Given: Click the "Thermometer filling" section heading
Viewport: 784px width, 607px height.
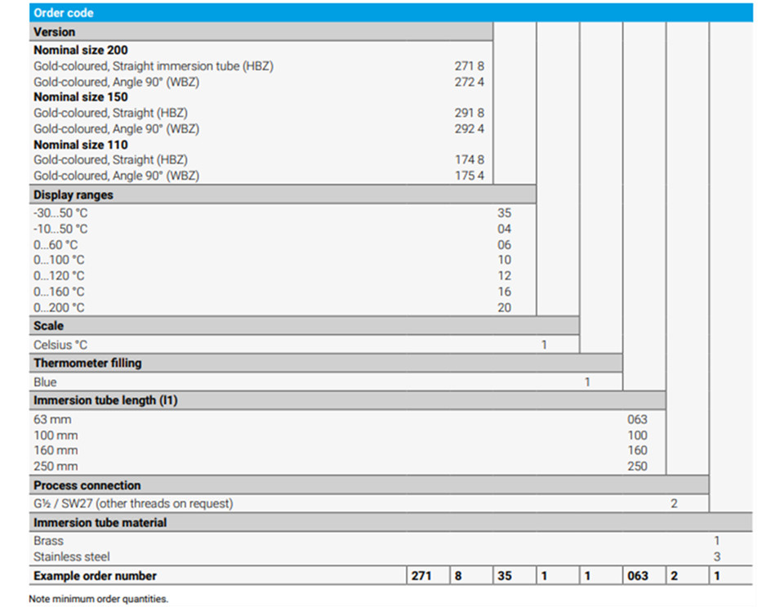Looking at the screenshot, I should 87,363.
